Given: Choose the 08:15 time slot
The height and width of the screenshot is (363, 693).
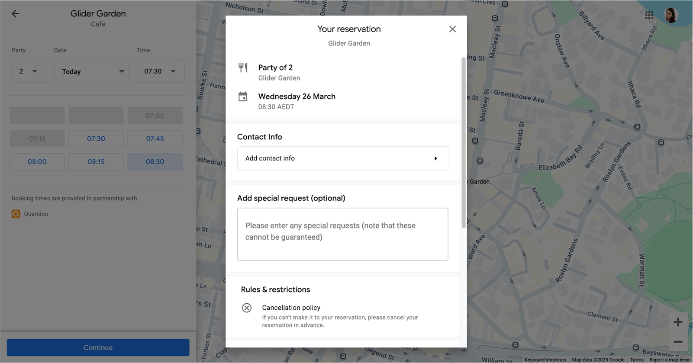Looking at the screenshot, I should pyautogui.click(x=96, y=162).
